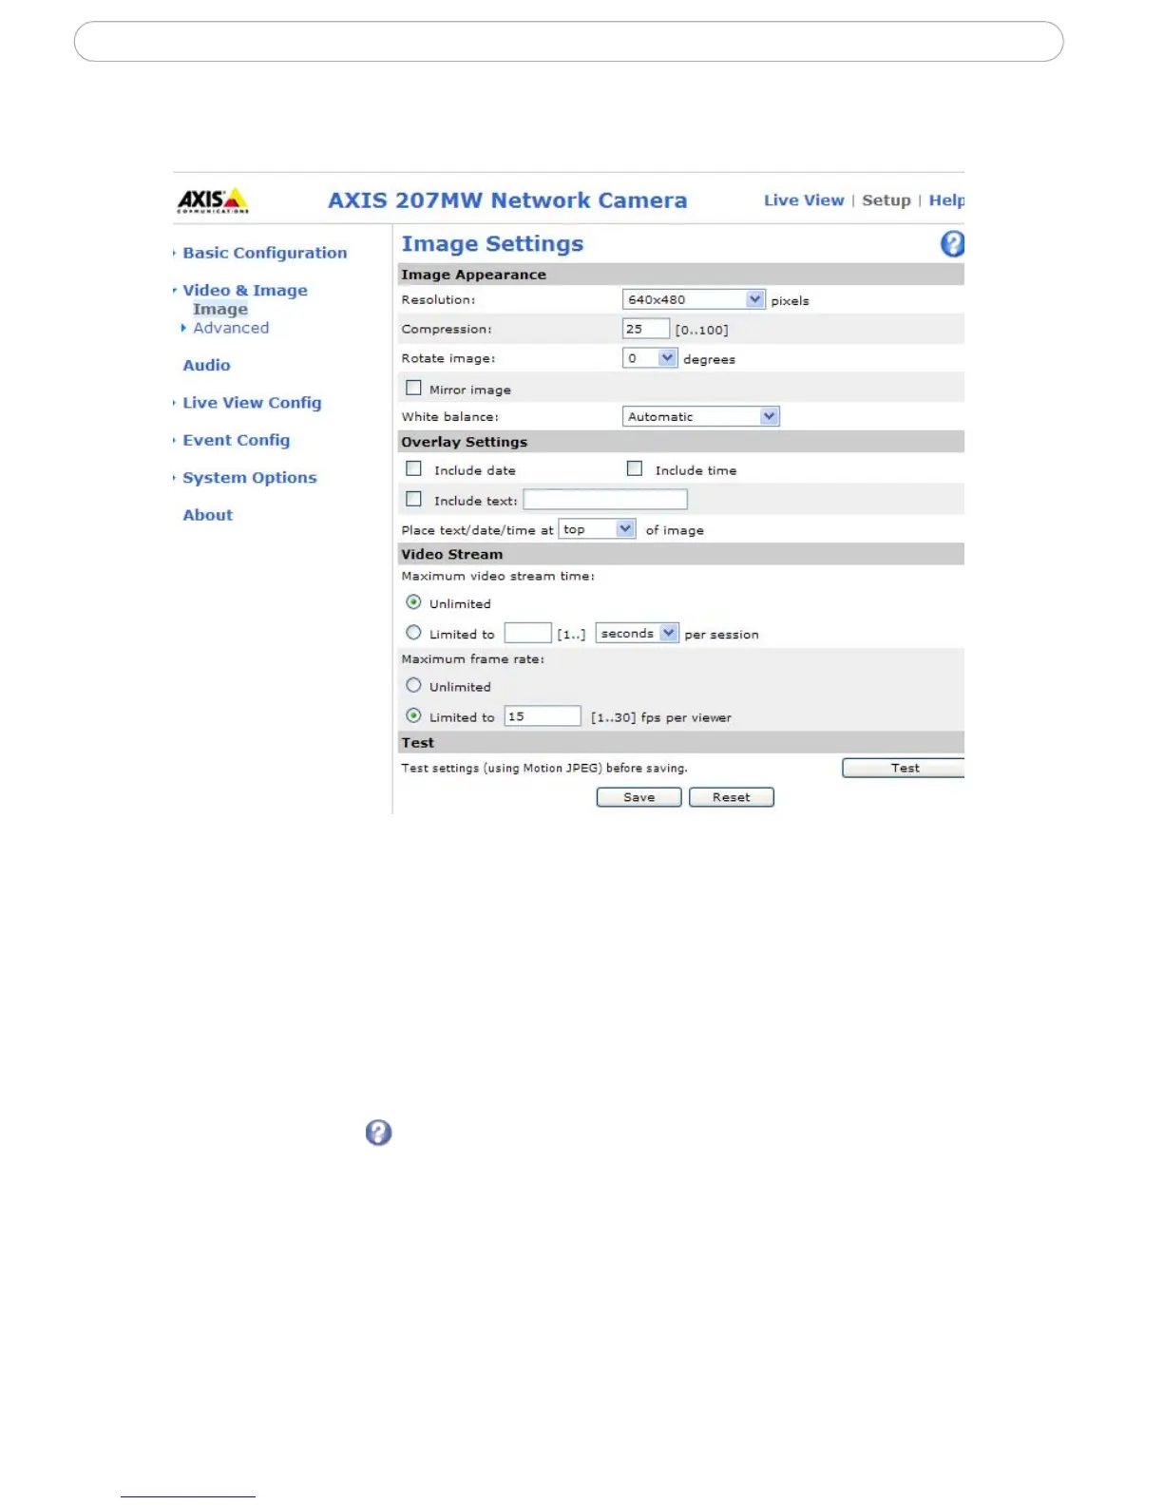Click the Save button
This screenshot has width=1163, height=1505.
tap(639, 797)
